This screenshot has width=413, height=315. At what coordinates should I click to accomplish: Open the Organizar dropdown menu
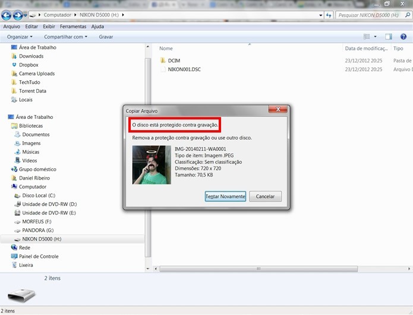point(20,37)
